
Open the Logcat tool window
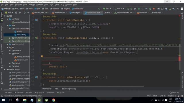pyautogui.click(x=40, y=92)
